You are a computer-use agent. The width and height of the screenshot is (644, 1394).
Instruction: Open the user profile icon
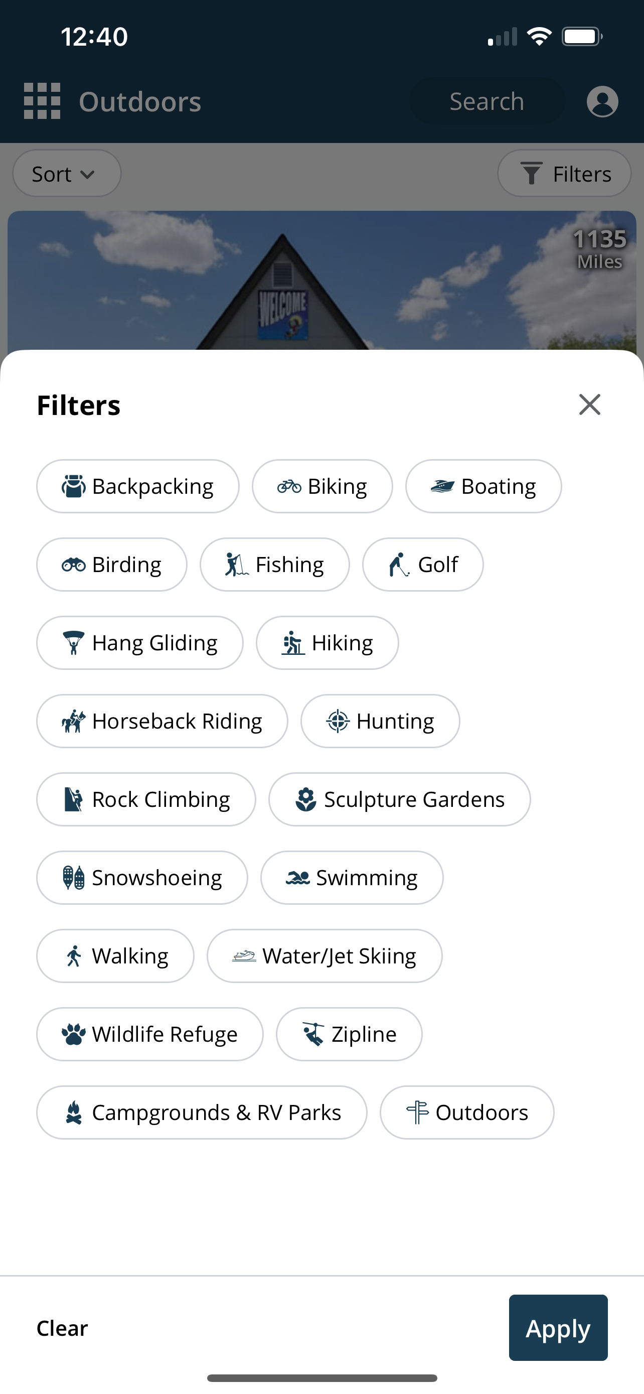[602, 101]
